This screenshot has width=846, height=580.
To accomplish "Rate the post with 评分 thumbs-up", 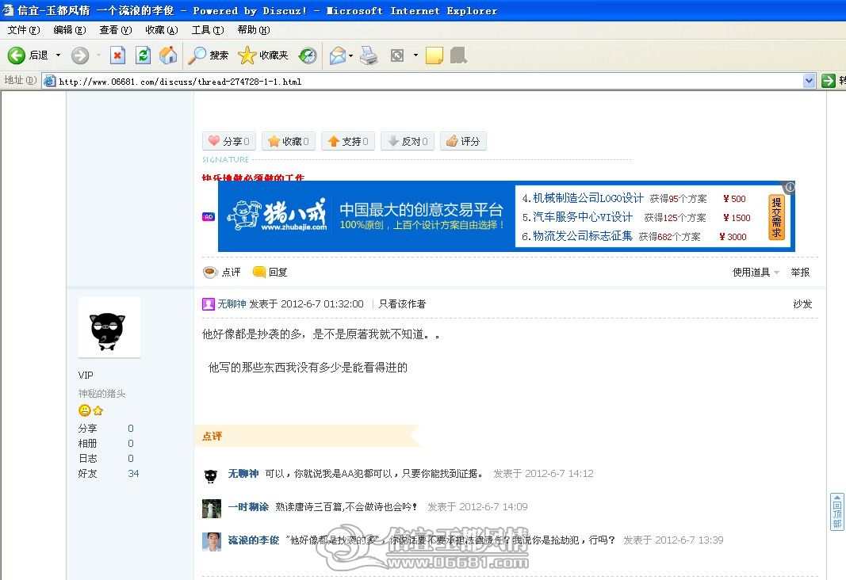I will tap(464, 141).
